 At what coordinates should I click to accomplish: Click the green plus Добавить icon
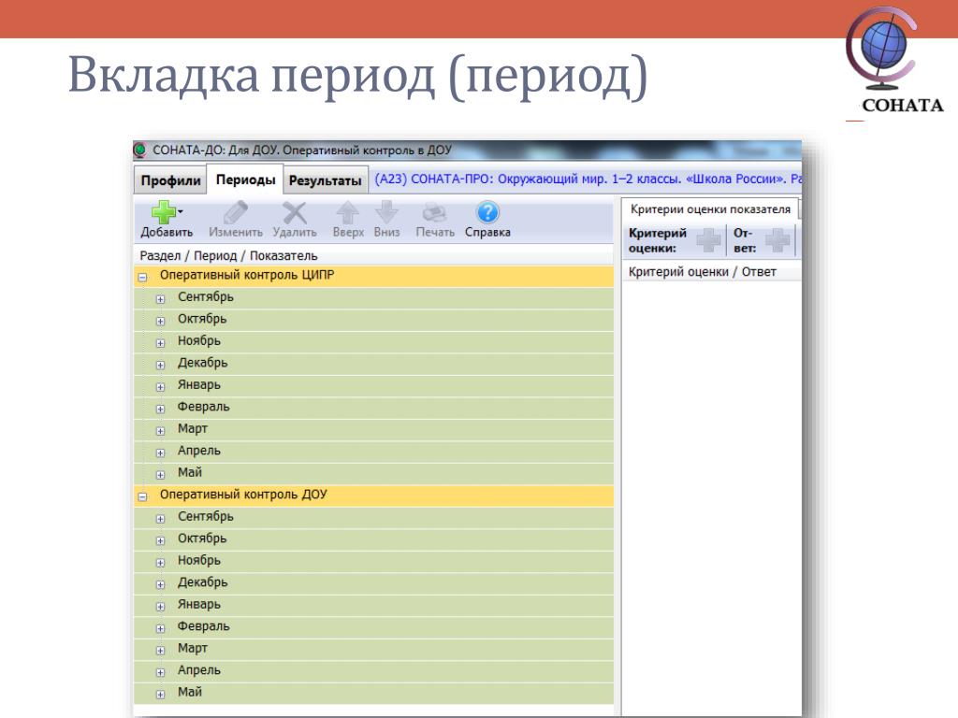pyautogui.click(x=163, y=212)
